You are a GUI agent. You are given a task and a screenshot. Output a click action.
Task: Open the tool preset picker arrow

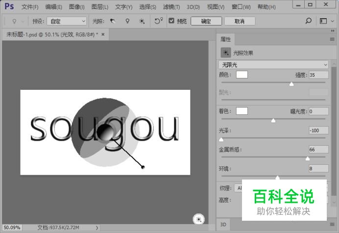tap(23, 21)
